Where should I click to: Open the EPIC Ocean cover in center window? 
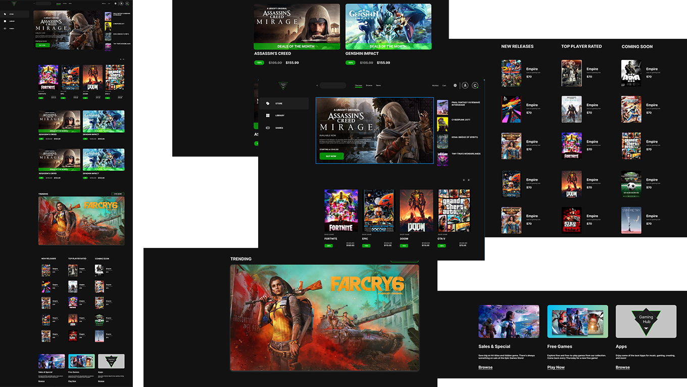[x=379, y=211]
